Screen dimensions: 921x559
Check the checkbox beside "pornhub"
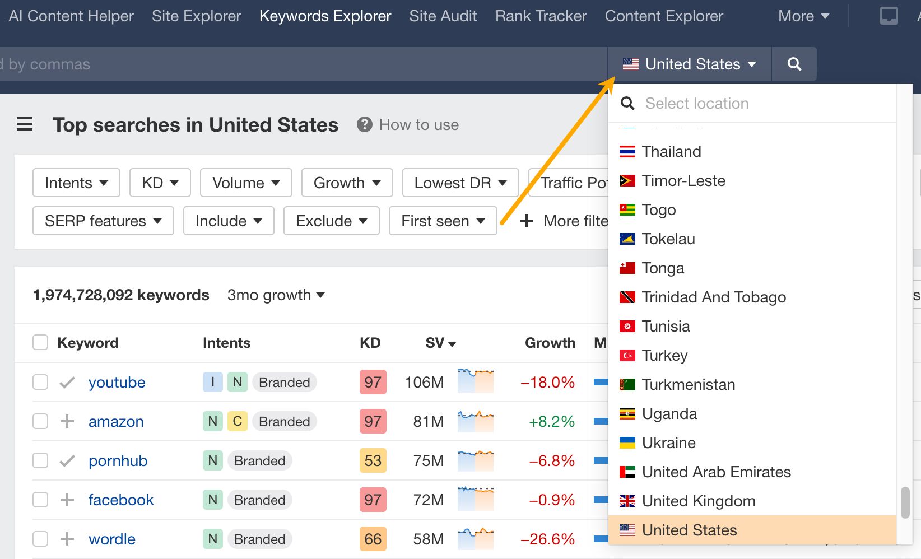(40, 460)
